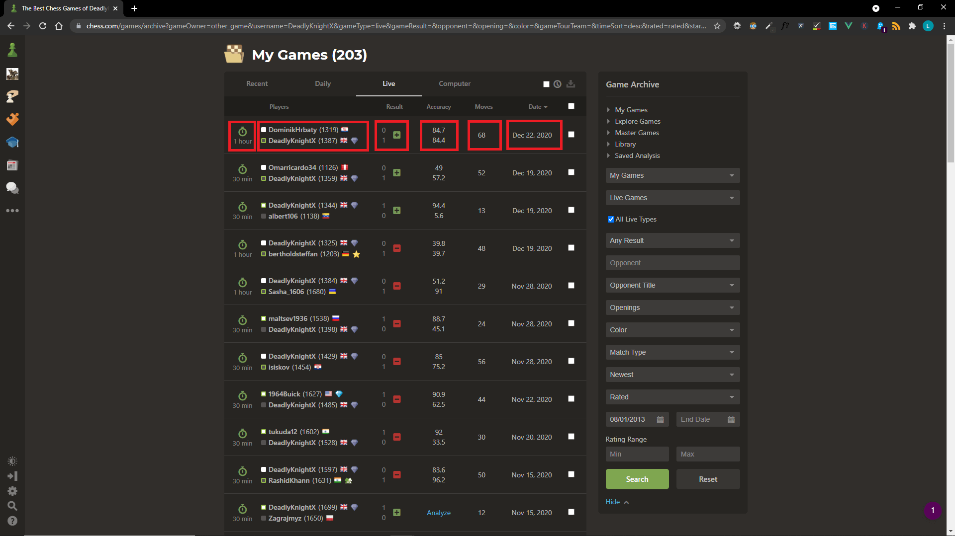
Task: Go to browser home page
Action: (59, 26)
